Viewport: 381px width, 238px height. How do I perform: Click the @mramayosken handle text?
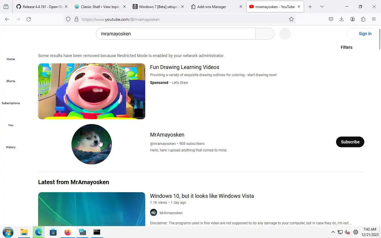tap(163, 144)
